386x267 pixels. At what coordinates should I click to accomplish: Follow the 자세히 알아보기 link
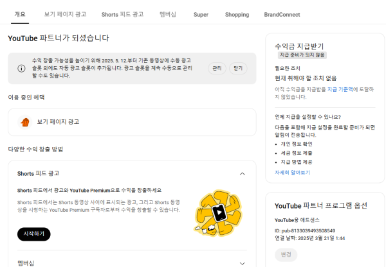292,173
